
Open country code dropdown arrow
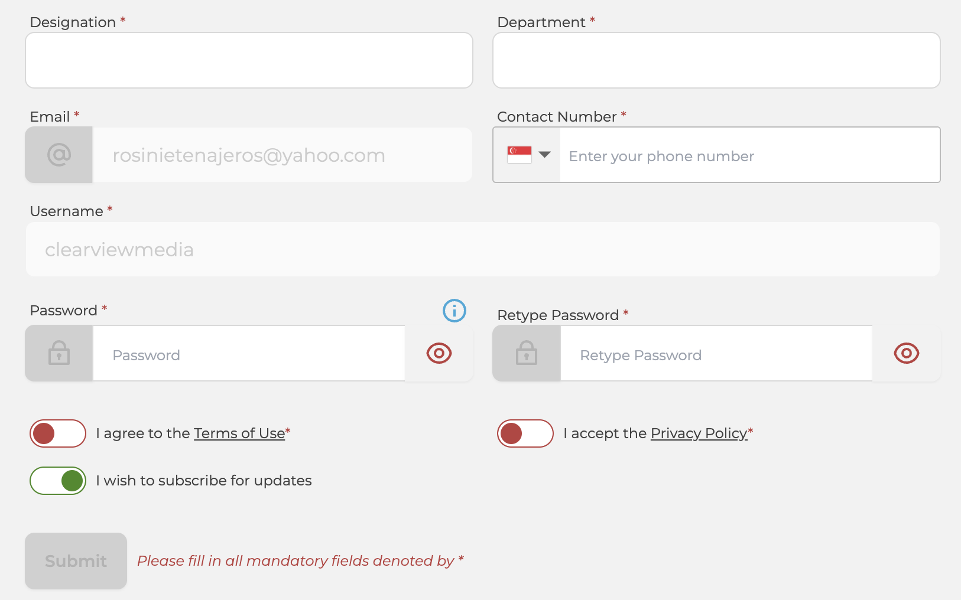click(x=545, y=155)
